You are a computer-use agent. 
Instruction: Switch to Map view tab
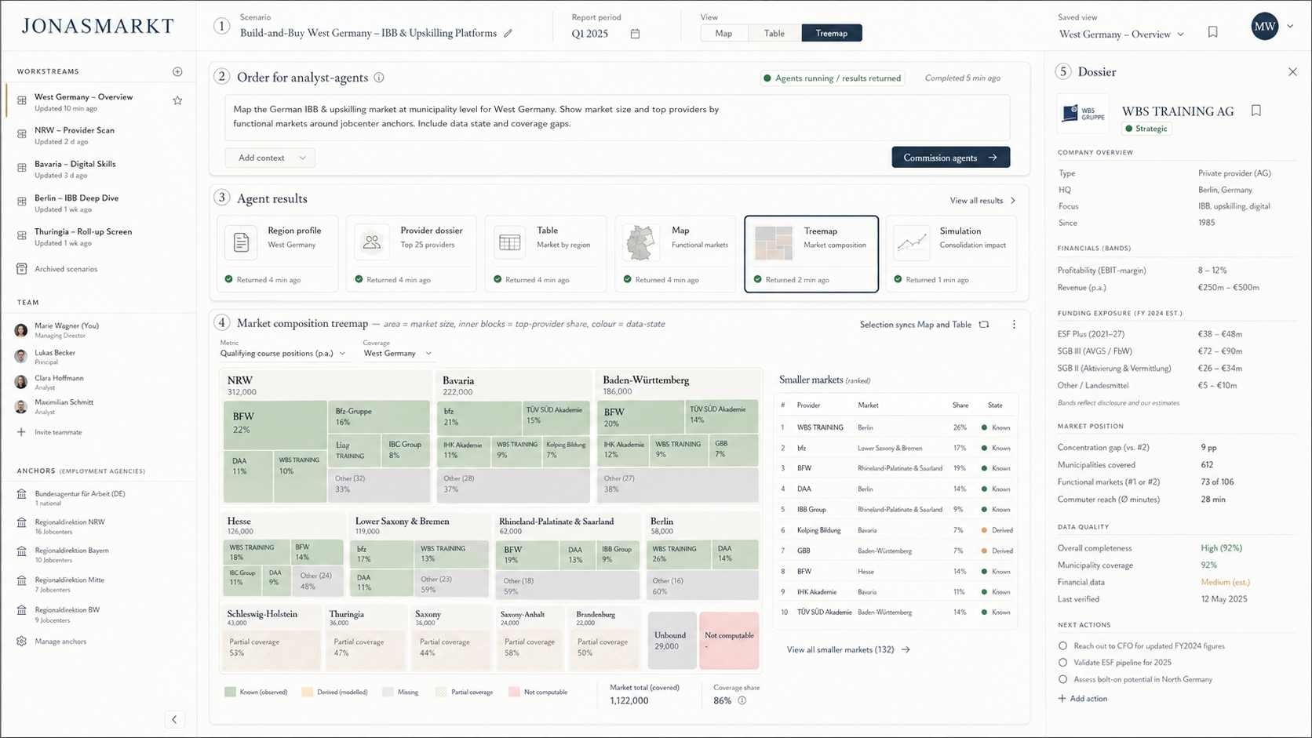click(x=723, y=33)
